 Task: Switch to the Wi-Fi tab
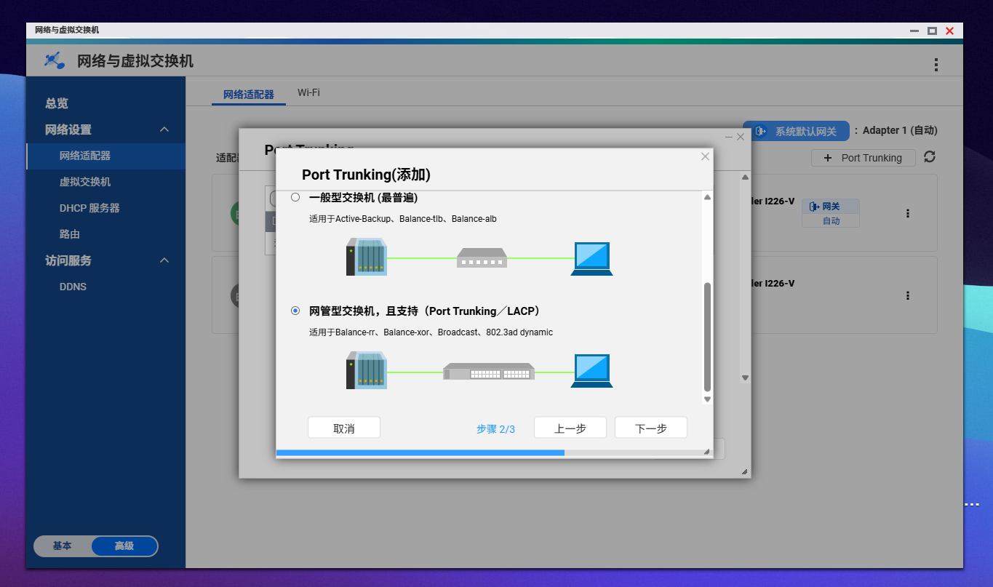click(x=308, y=92)
